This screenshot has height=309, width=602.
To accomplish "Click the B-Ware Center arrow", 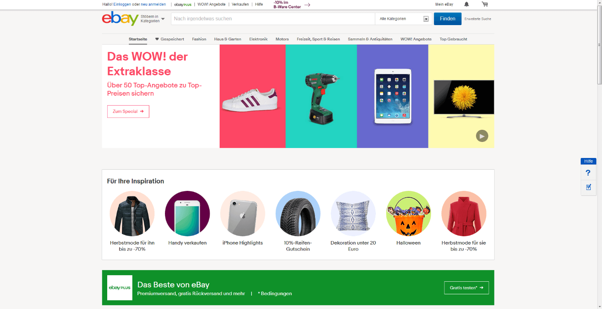I will pyautogui.click(x=307, y=5).
